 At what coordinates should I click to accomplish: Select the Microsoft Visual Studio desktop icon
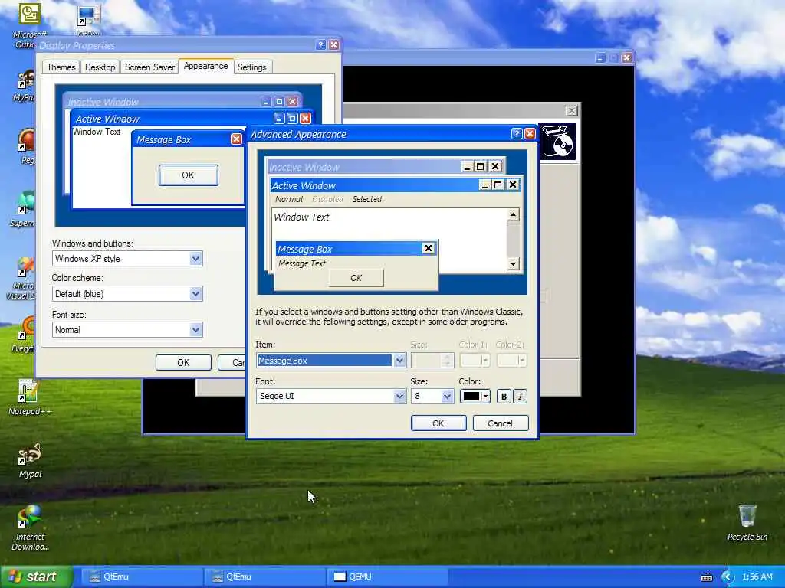[21, 279]
